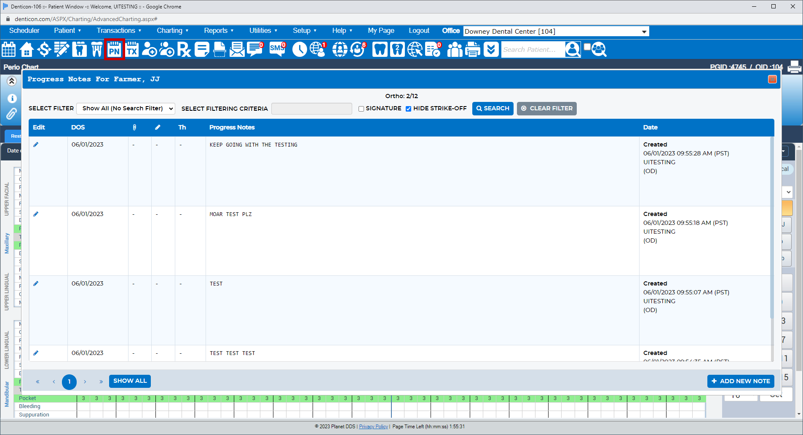The height and width of the screenshot is (435, 803).
Task: Expand the Utilities menu
Action: pos(263,30)
